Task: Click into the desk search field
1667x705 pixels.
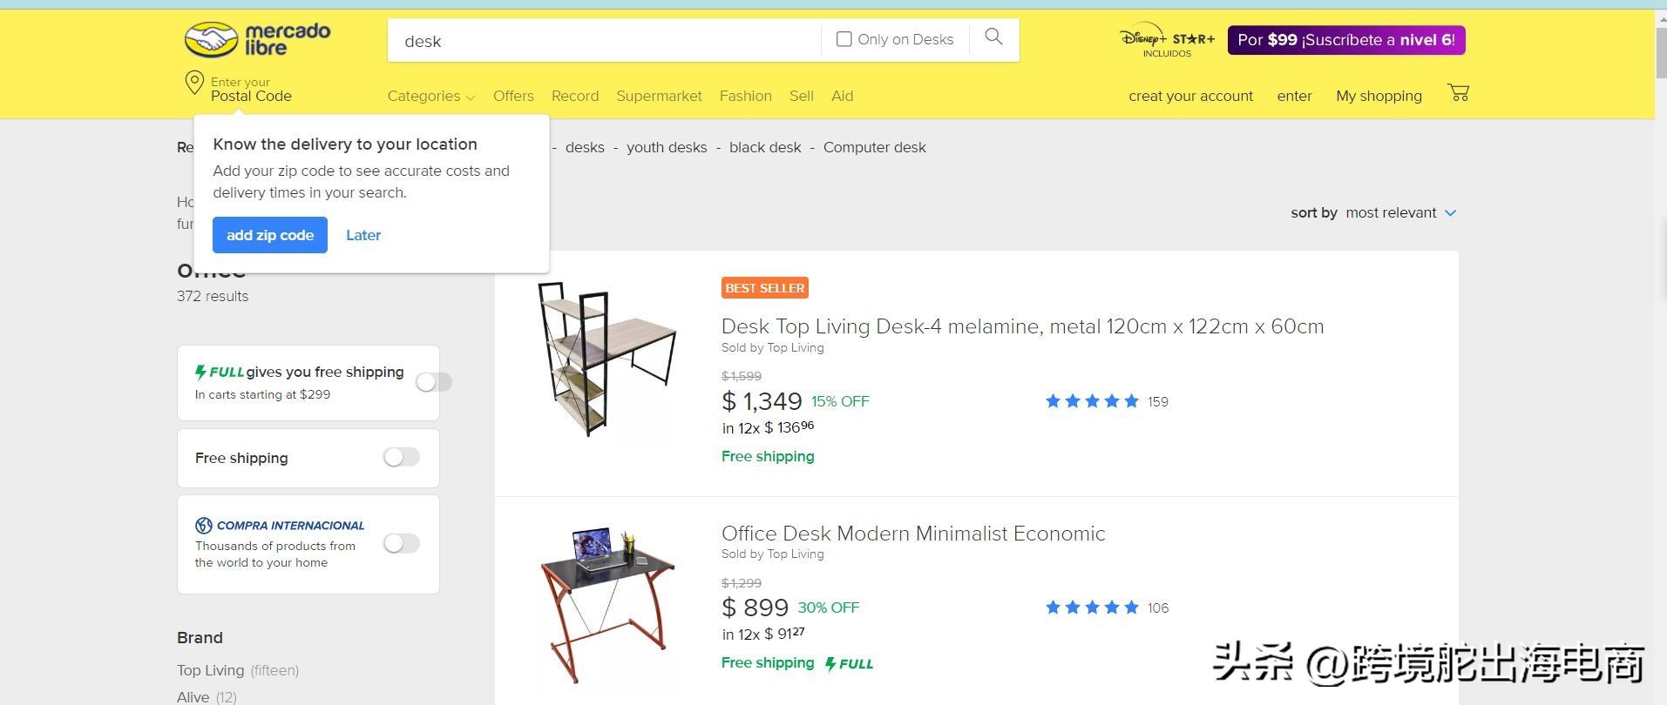Action: pyautogui.click(x=601, y=41)
